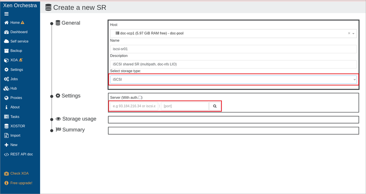Click the General section label
The image size is (366, 194).
click(x=71, y=23)
